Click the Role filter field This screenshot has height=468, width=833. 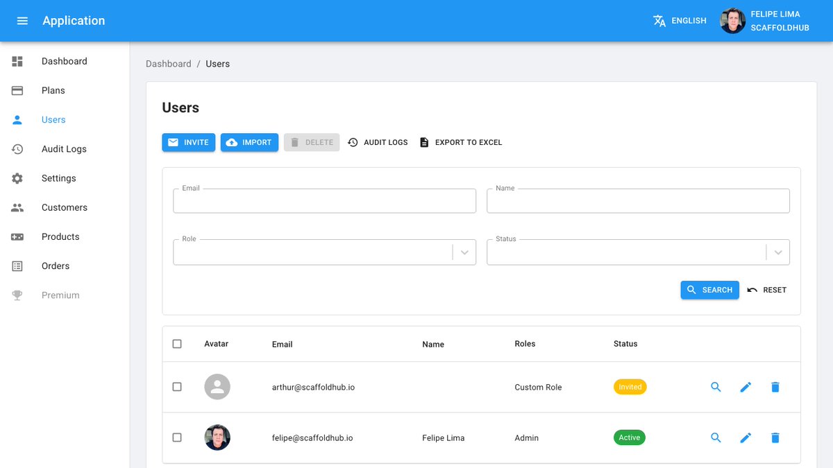point(324,252)
